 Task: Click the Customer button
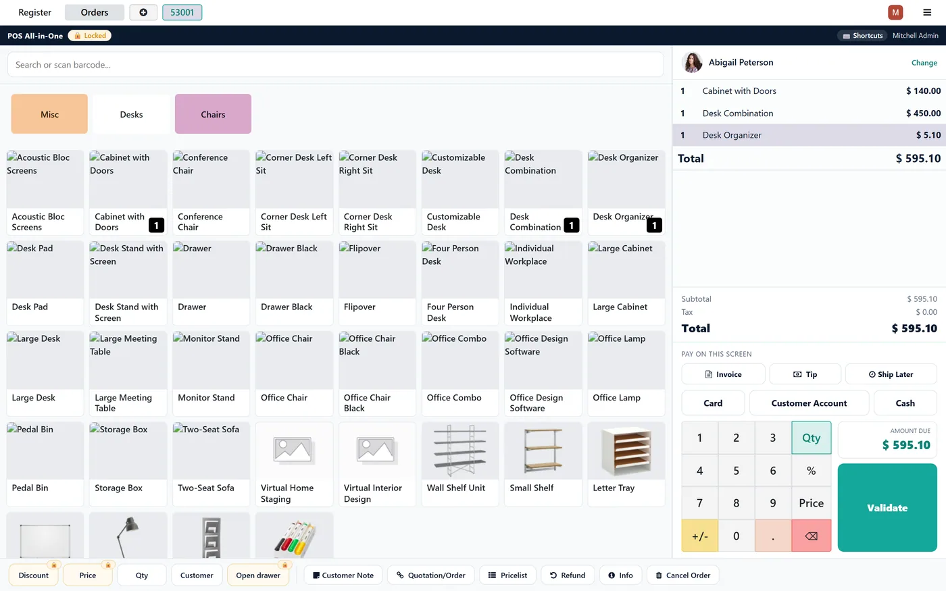197,575
